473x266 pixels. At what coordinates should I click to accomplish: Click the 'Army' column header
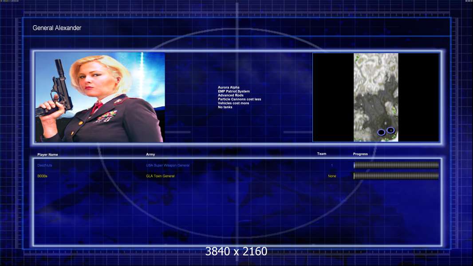point(150,154)
